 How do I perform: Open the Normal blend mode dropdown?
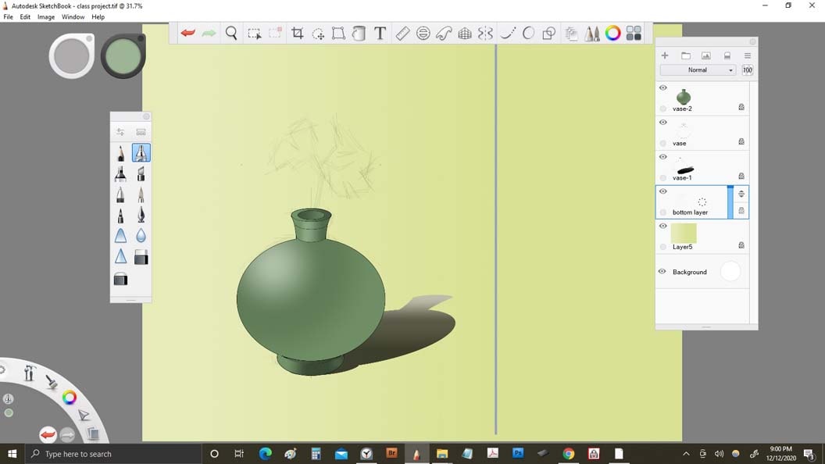point(698,70)
